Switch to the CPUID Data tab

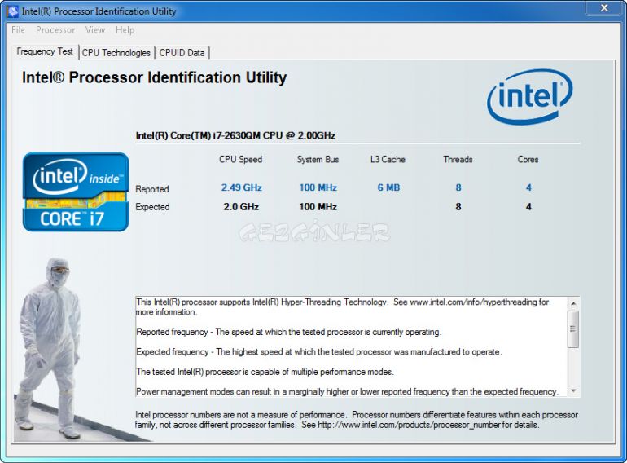coord(182,53)
